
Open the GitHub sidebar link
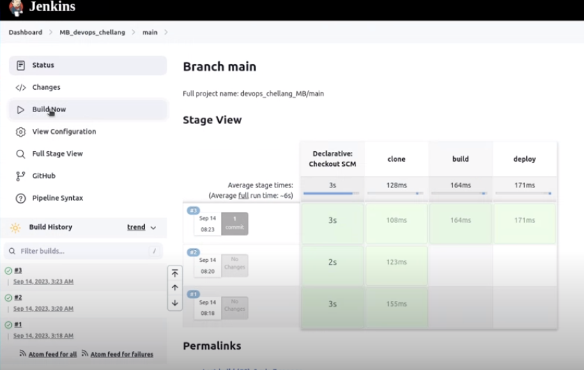click(x=88, y=176)
